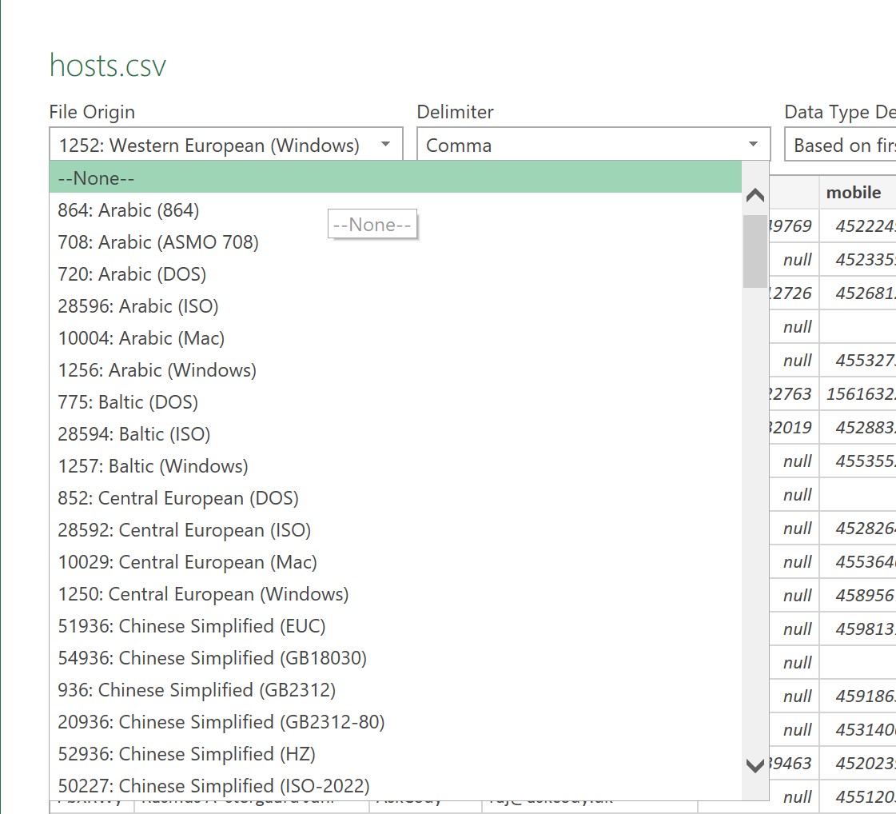
Task: Click the scrollbar up arrow icon
Action: point(754,194)
